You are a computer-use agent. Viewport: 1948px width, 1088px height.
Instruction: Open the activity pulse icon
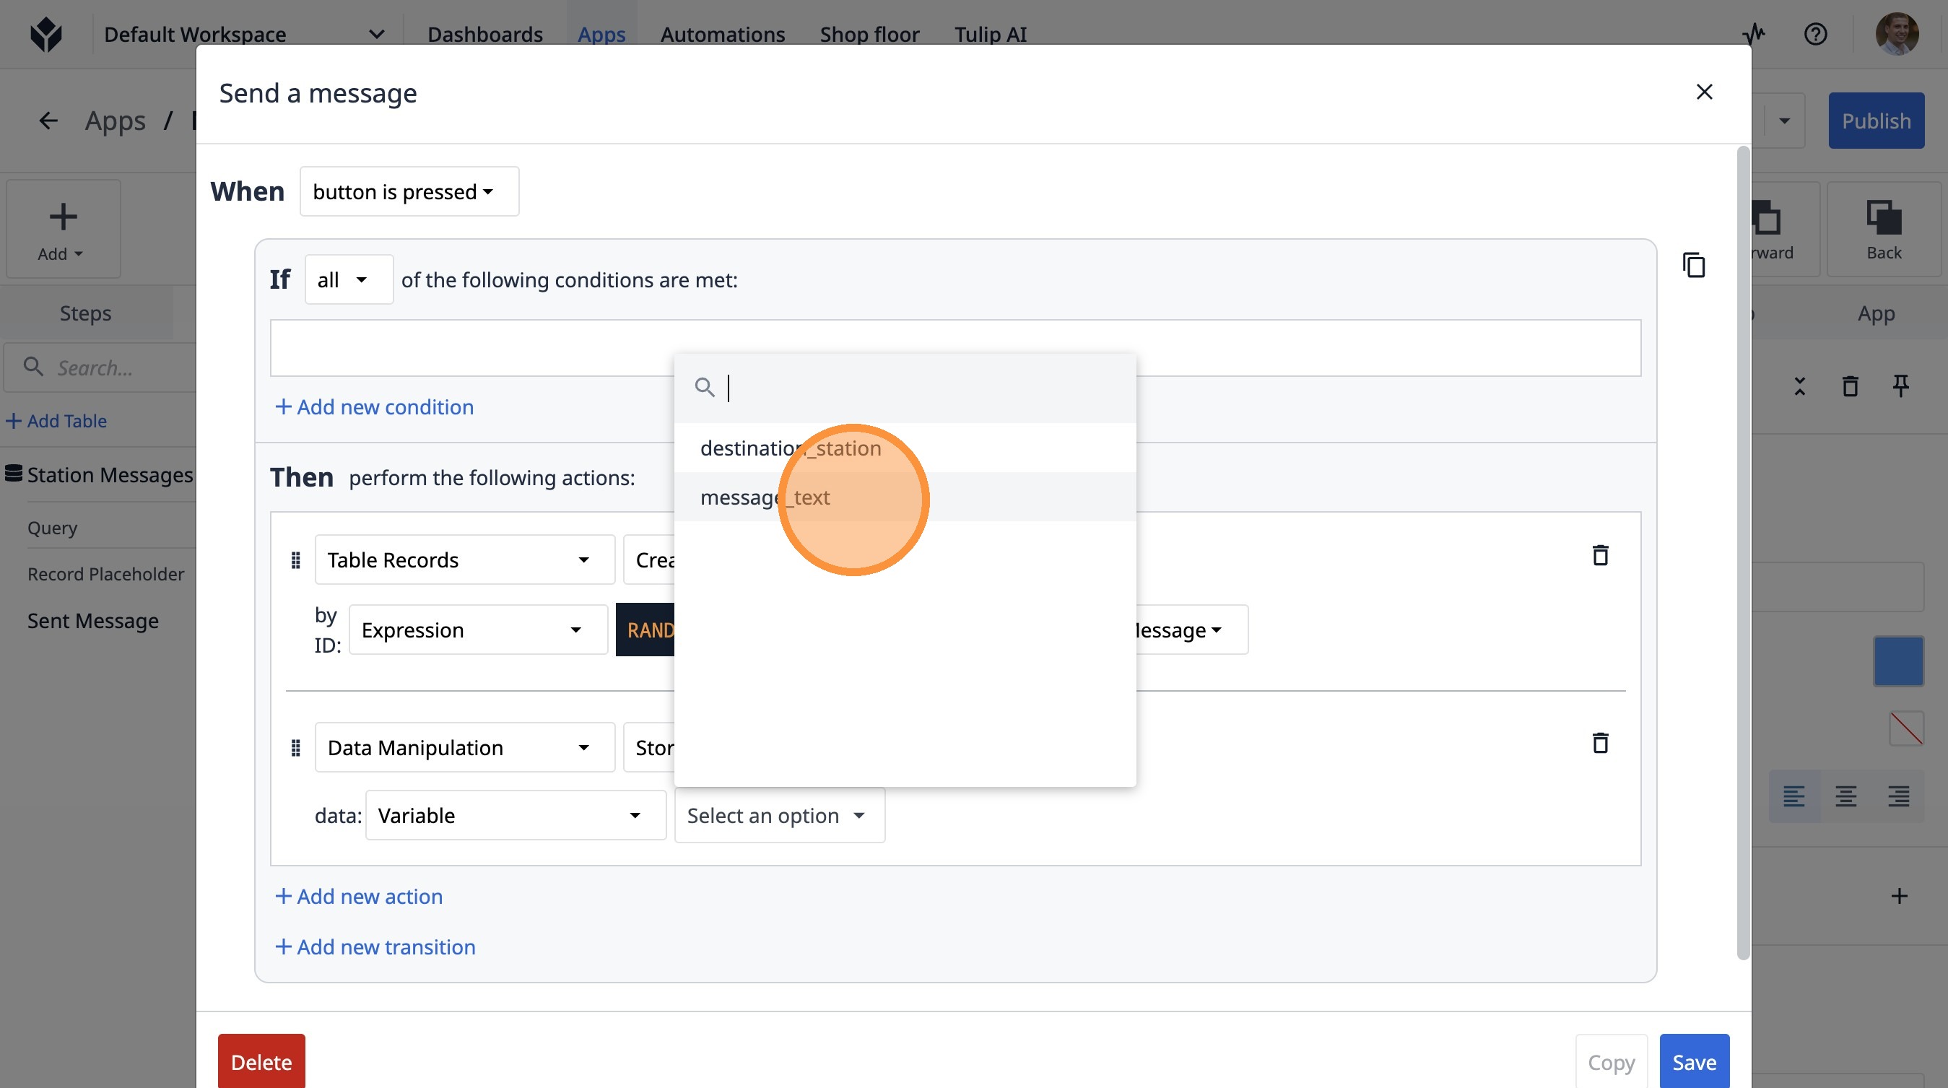(x=1754, y=34)
